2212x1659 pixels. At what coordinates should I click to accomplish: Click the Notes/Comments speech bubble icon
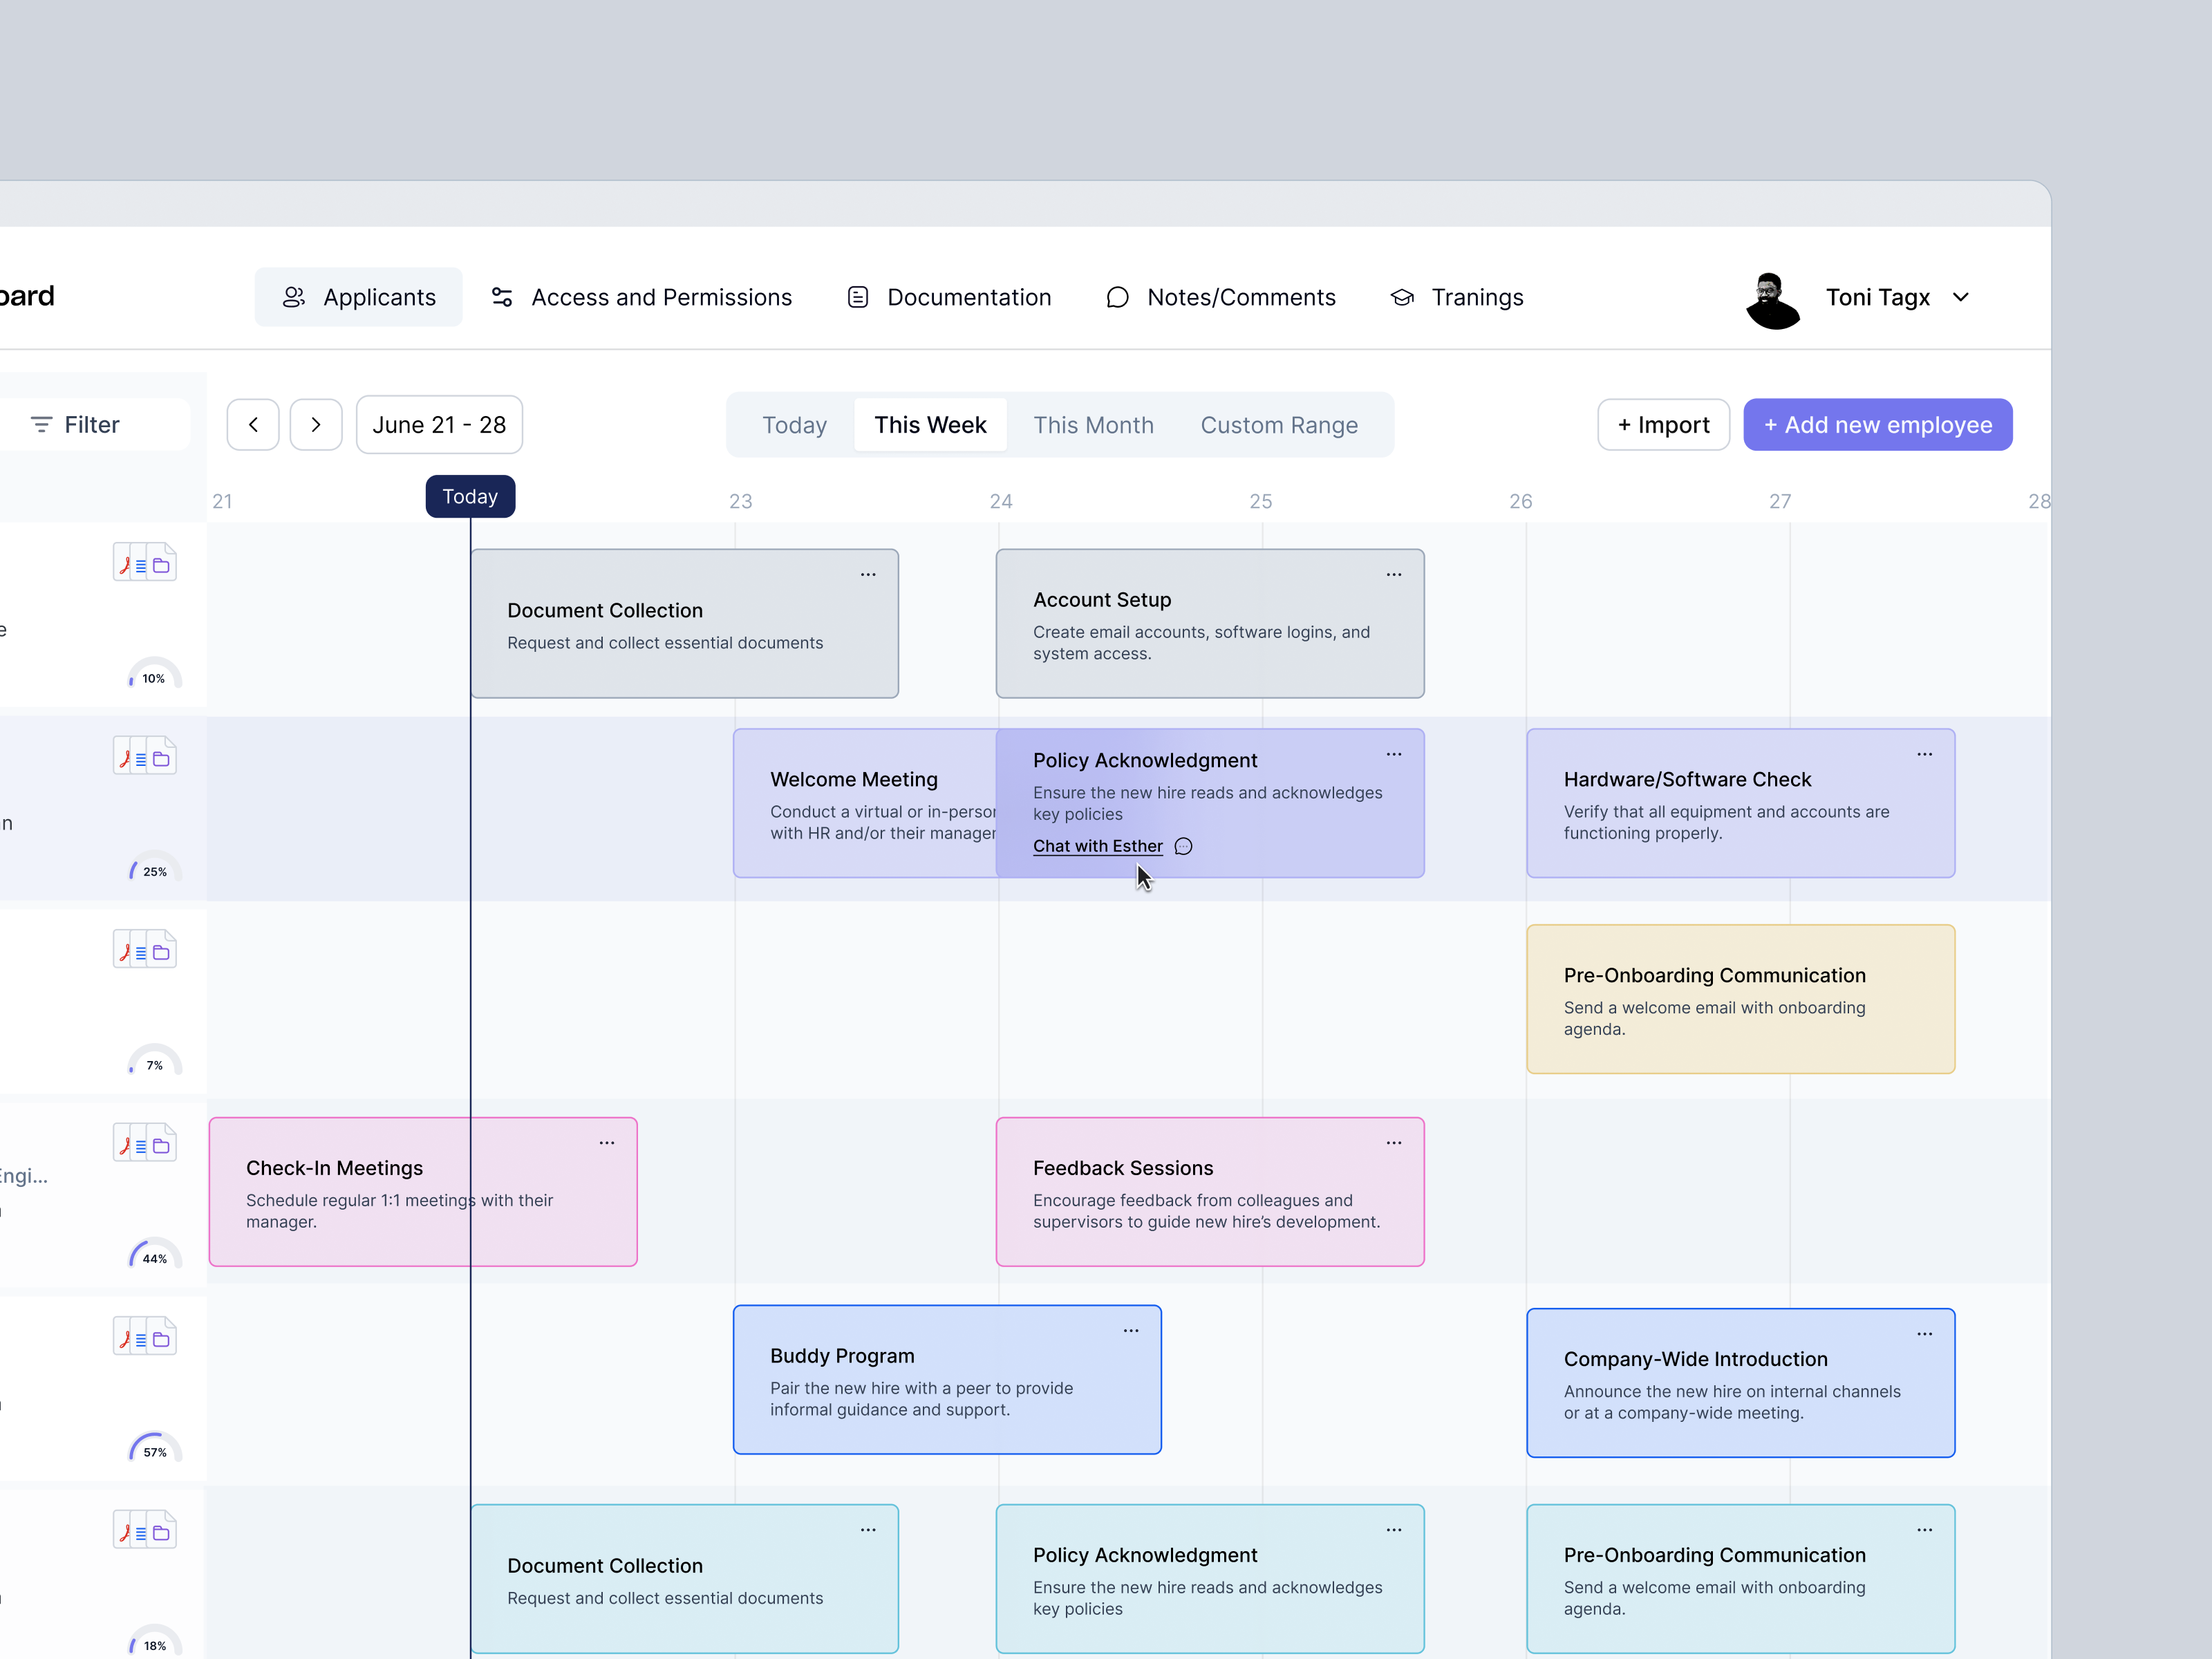[x=1117, y=297]
